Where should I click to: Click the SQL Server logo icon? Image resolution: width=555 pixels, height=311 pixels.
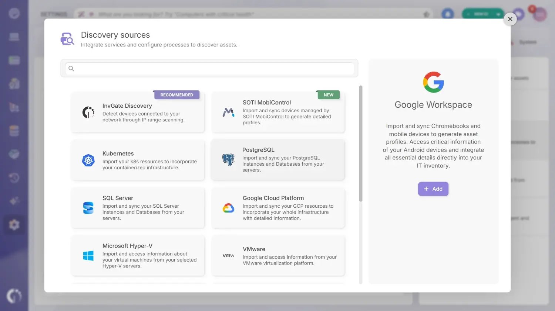click(88, 208)
